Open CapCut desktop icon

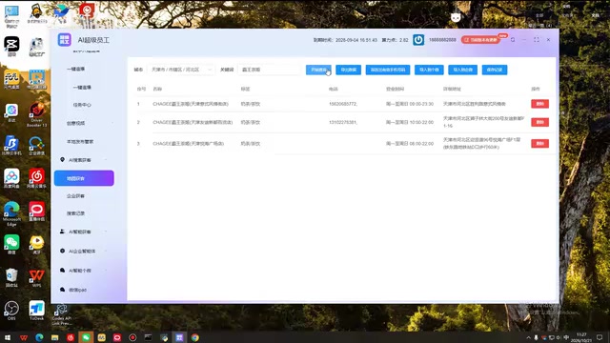11,47
